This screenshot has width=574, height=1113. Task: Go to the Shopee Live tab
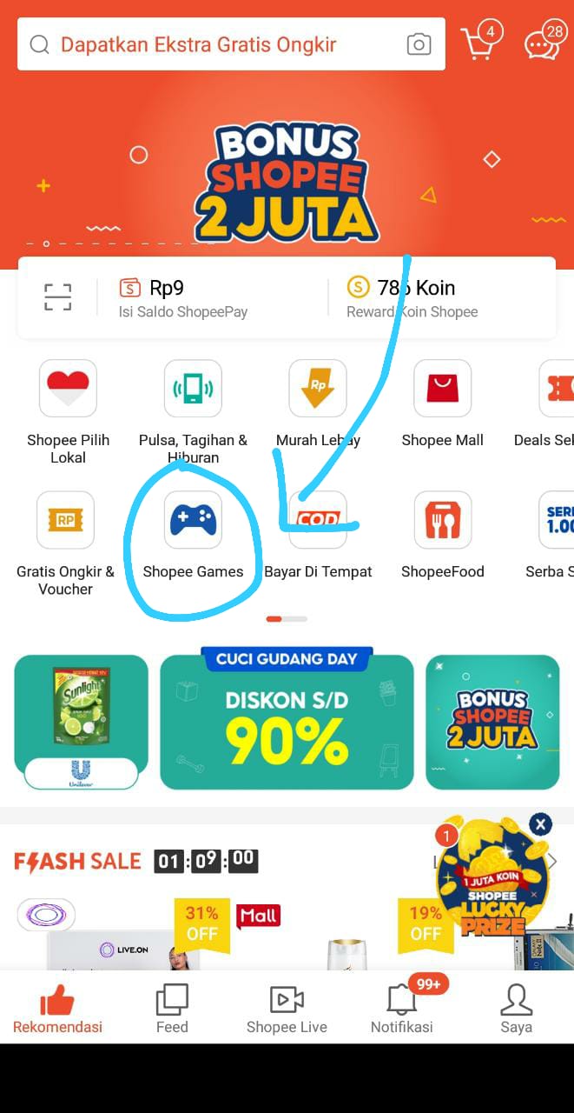pyautogui.click(x=287, y=1009)
